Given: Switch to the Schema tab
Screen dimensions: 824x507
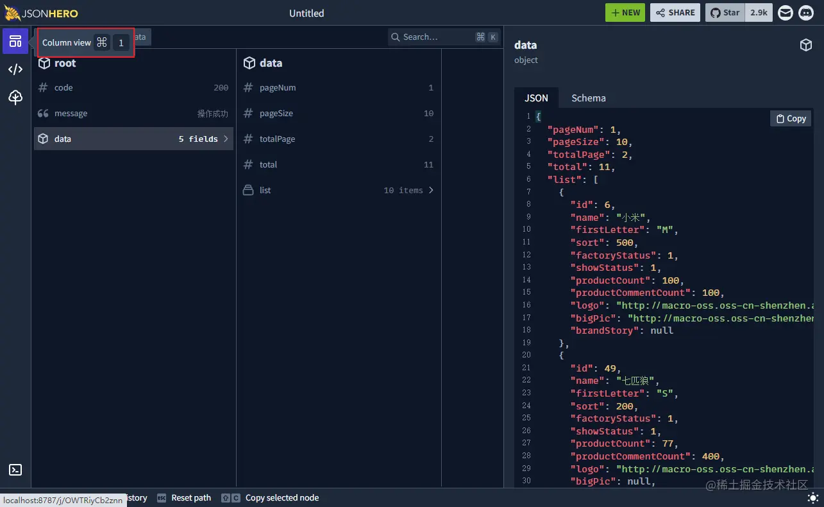Looking at the screenshot, I should pyautogui.click(x=588, y=98).
